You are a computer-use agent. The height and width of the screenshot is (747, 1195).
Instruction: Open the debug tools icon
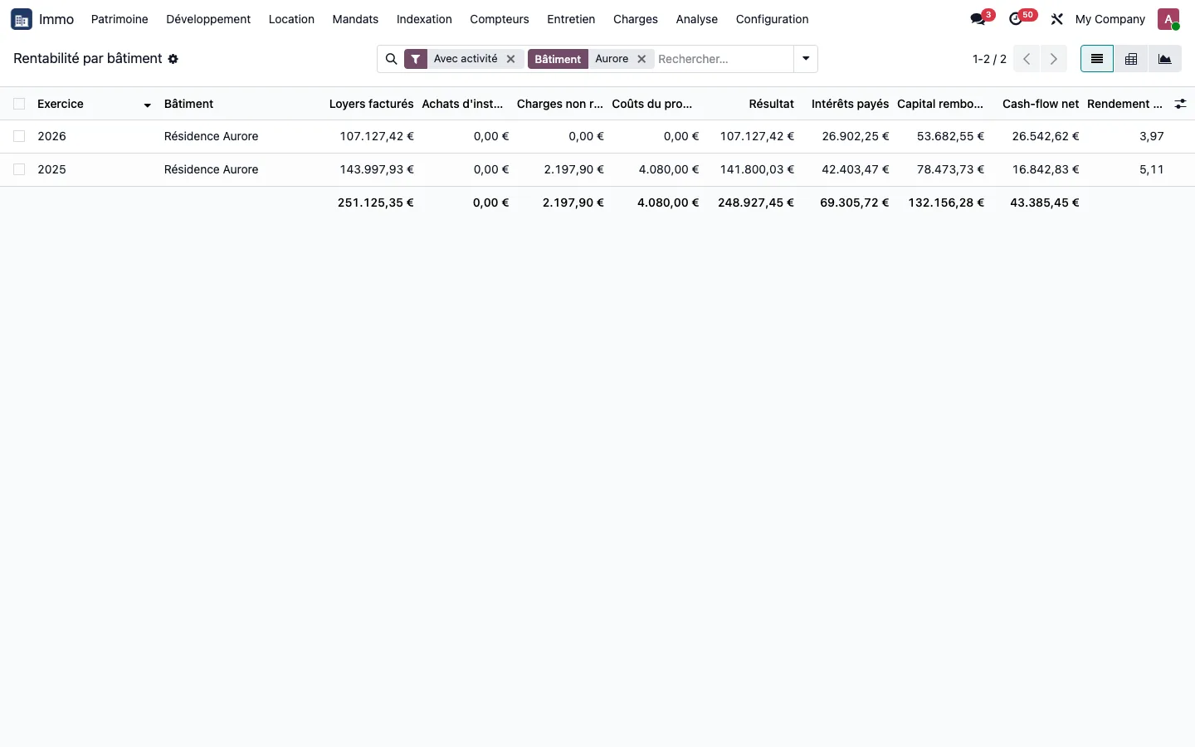[x=1056, y=19]
